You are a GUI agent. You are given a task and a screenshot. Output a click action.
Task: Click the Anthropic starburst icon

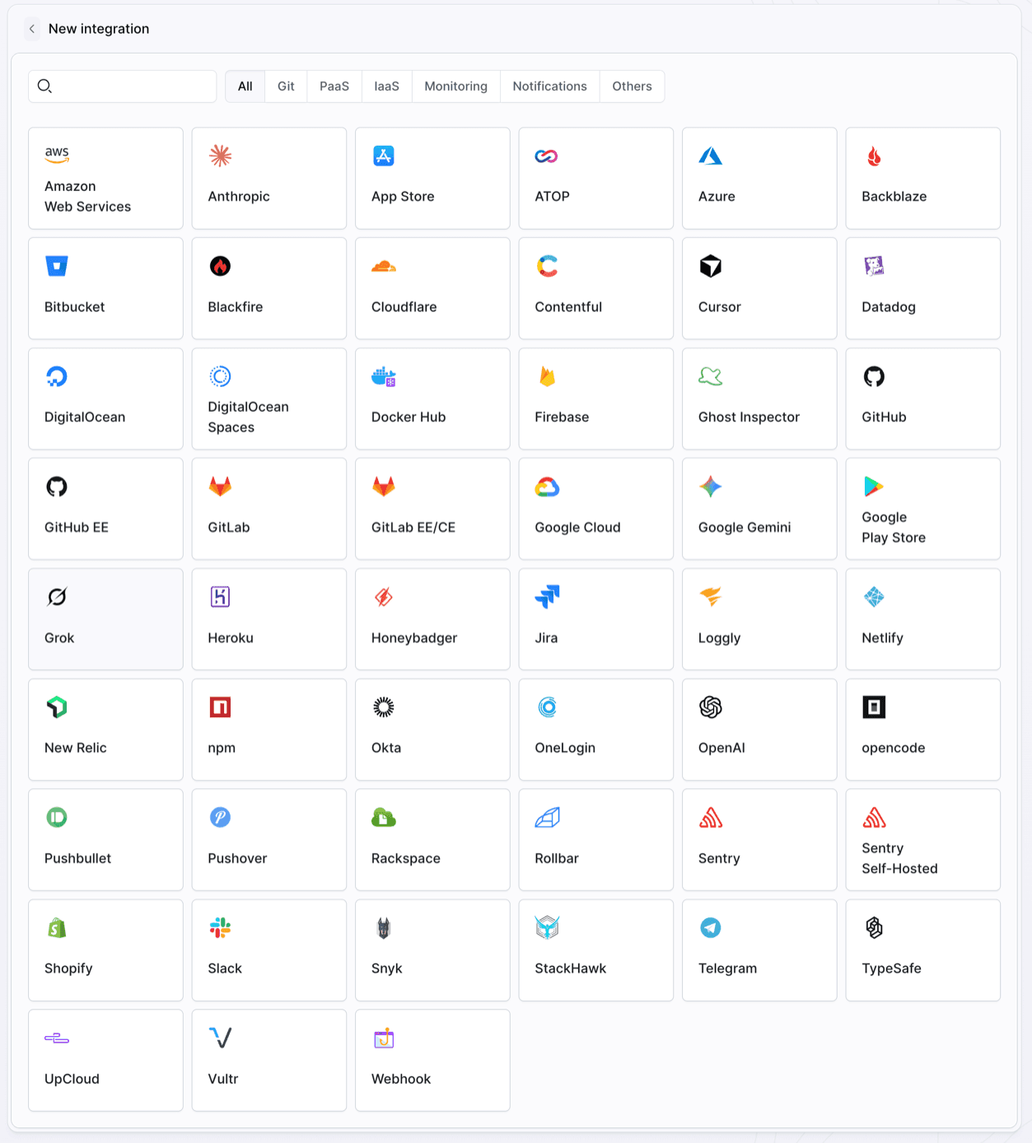pos(220,156)
